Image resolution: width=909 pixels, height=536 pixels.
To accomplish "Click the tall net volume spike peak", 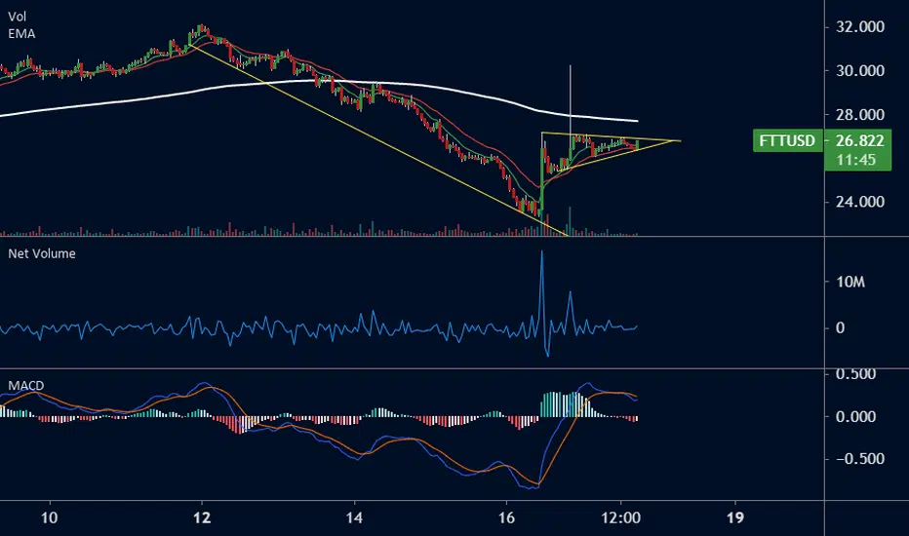I will [542, 252].
